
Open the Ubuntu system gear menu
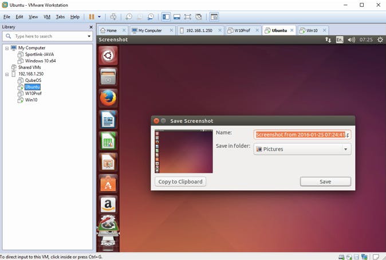coord(380,40)
